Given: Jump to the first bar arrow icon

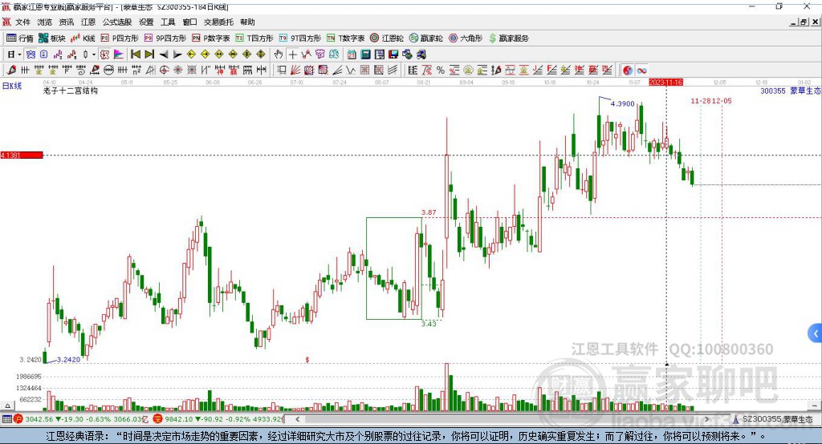Looking at the screenshot, I should click(x=135, y=54).
